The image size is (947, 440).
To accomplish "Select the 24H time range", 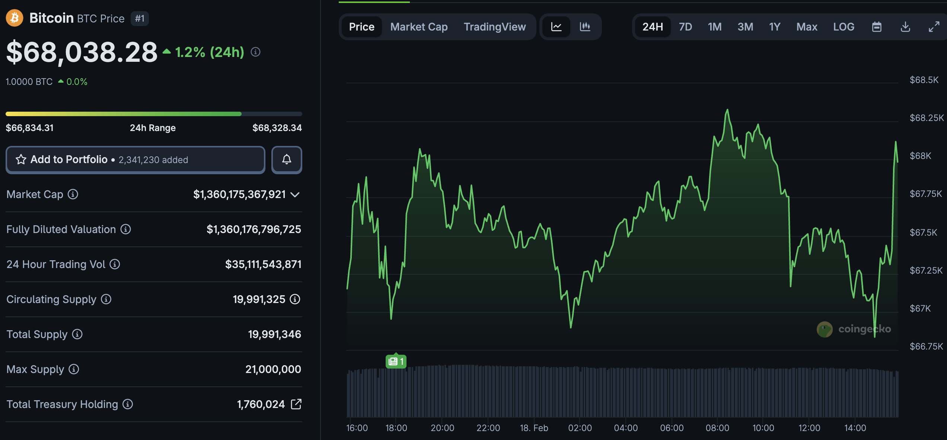I will (653, 27).
